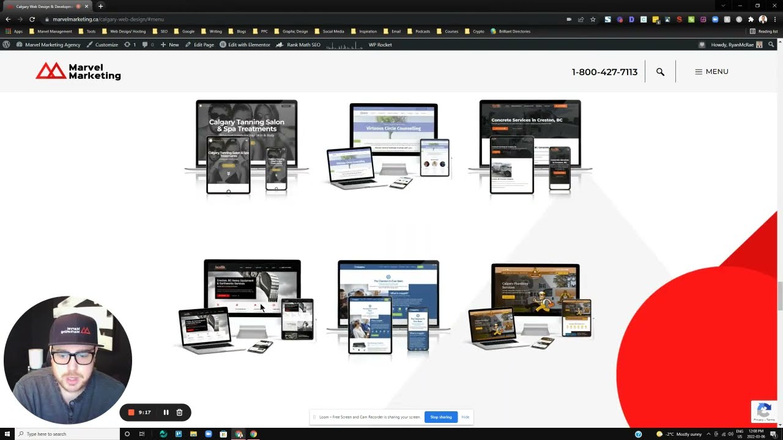
Task: Open a new browser tab
Action: 100,6
